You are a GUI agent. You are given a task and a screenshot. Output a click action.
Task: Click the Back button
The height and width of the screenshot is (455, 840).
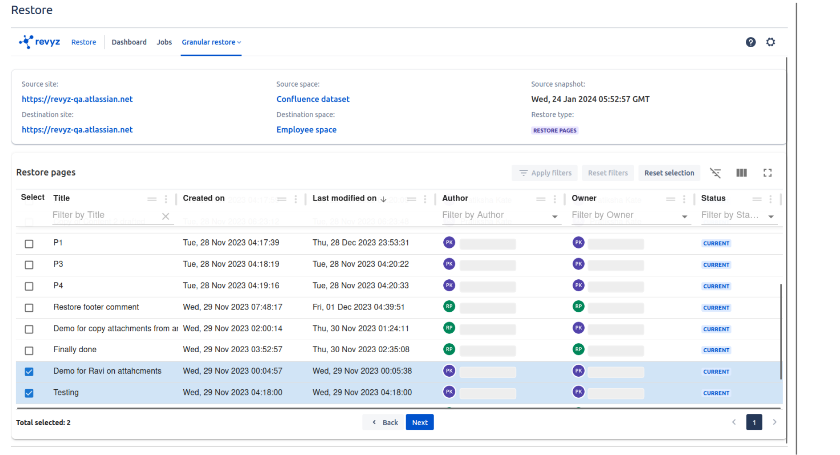pyautogui.click(x=384, y=423)
